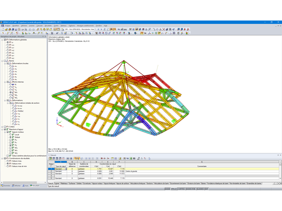282x211 pixels.
Task: Click the table vertical scrollbar down arrow
Action: [x=280, y=178]
